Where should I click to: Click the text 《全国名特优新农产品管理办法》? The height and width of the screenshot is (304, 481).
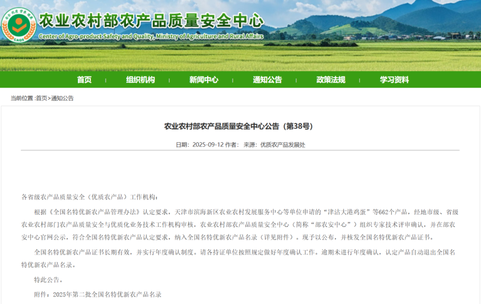94,212
